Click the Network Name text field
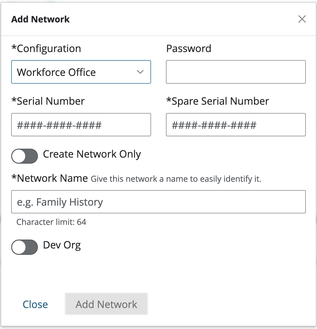 [158, 202]
